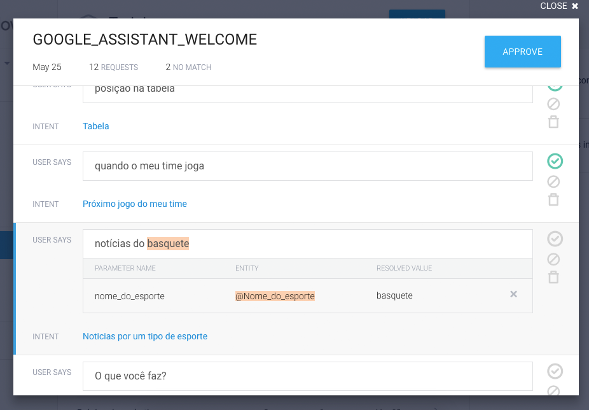The width and height of the screenshot is (589, 410).
Task: Click the @Nome_do_esporte entity tag
Action: pos(275,296)
